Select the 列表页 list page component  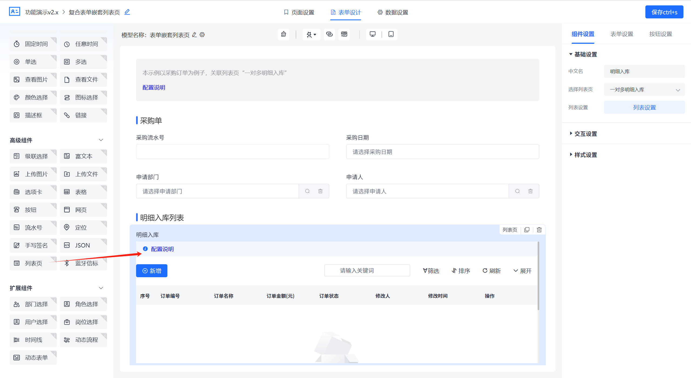tap(33, 263)
